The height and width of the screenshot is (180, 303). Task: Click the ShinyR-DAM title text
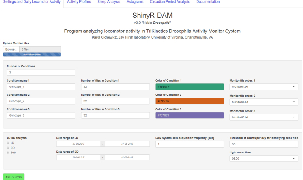tap(152, 16)
